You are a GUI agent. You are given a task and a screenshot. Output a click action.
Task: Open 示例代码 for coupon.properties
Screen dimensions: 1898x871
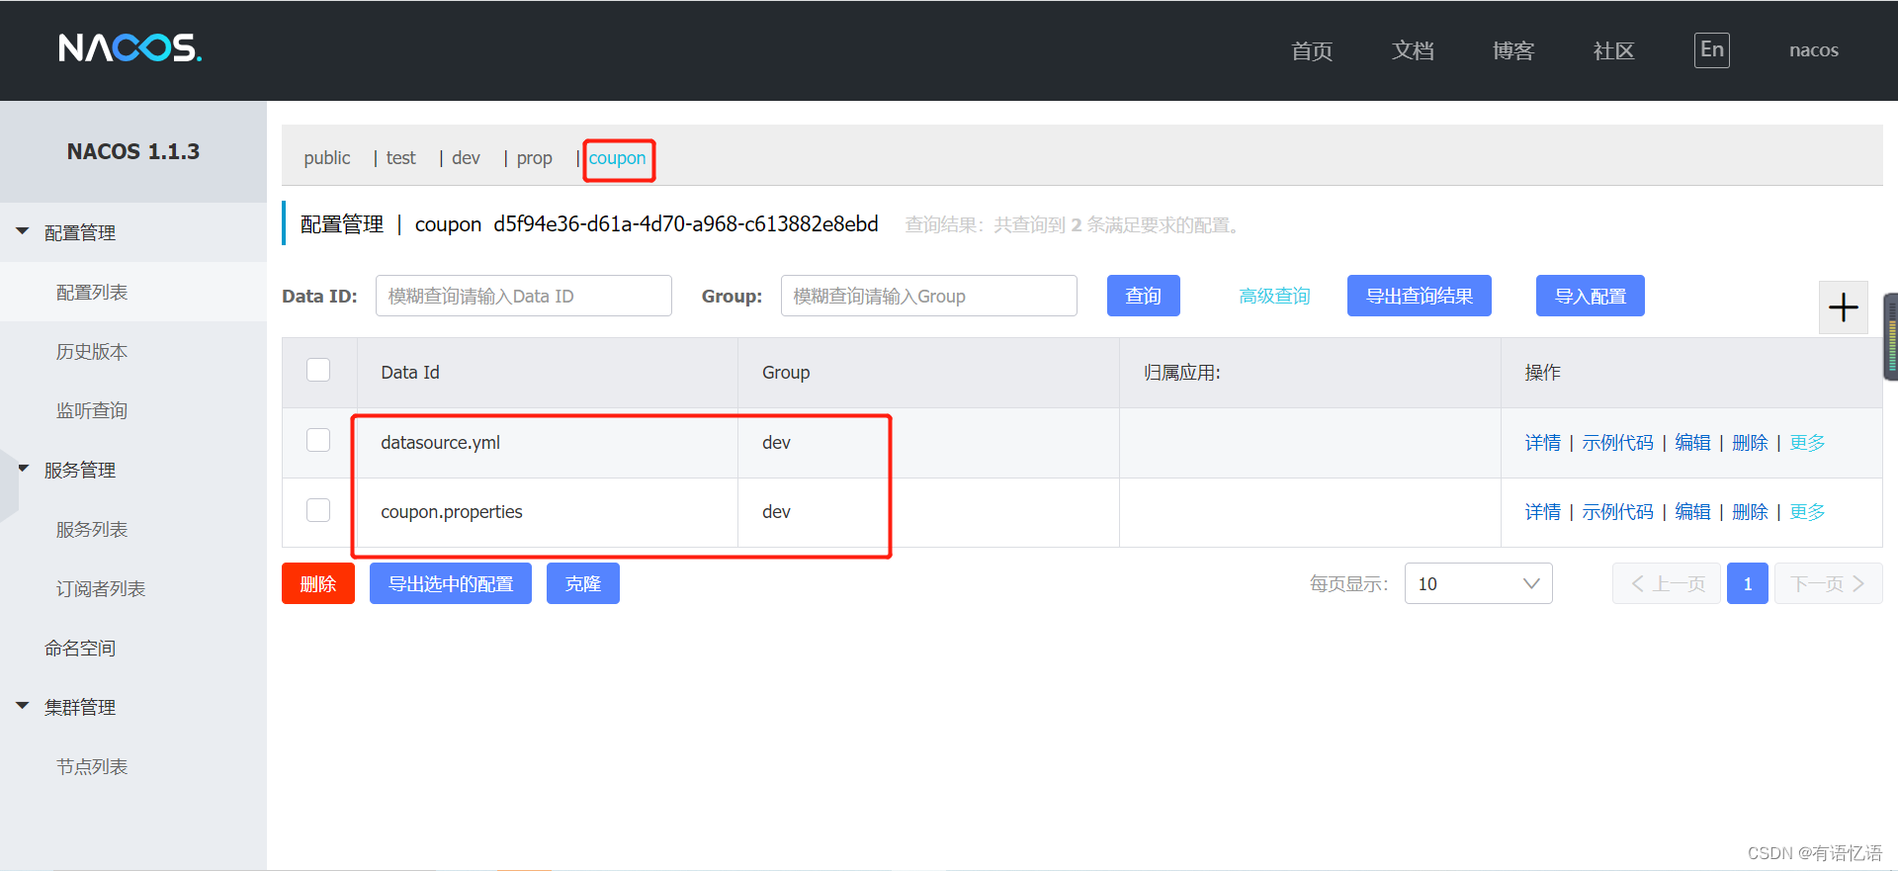(1617, 512)
